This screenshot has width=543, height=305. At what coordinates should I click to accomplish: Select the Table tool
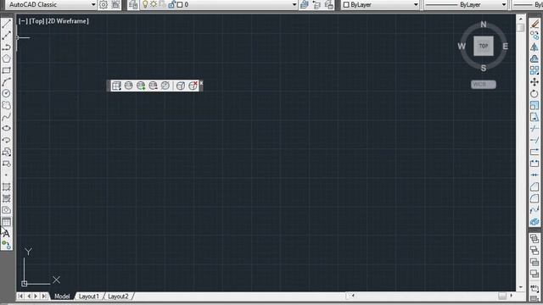point(6,222)
